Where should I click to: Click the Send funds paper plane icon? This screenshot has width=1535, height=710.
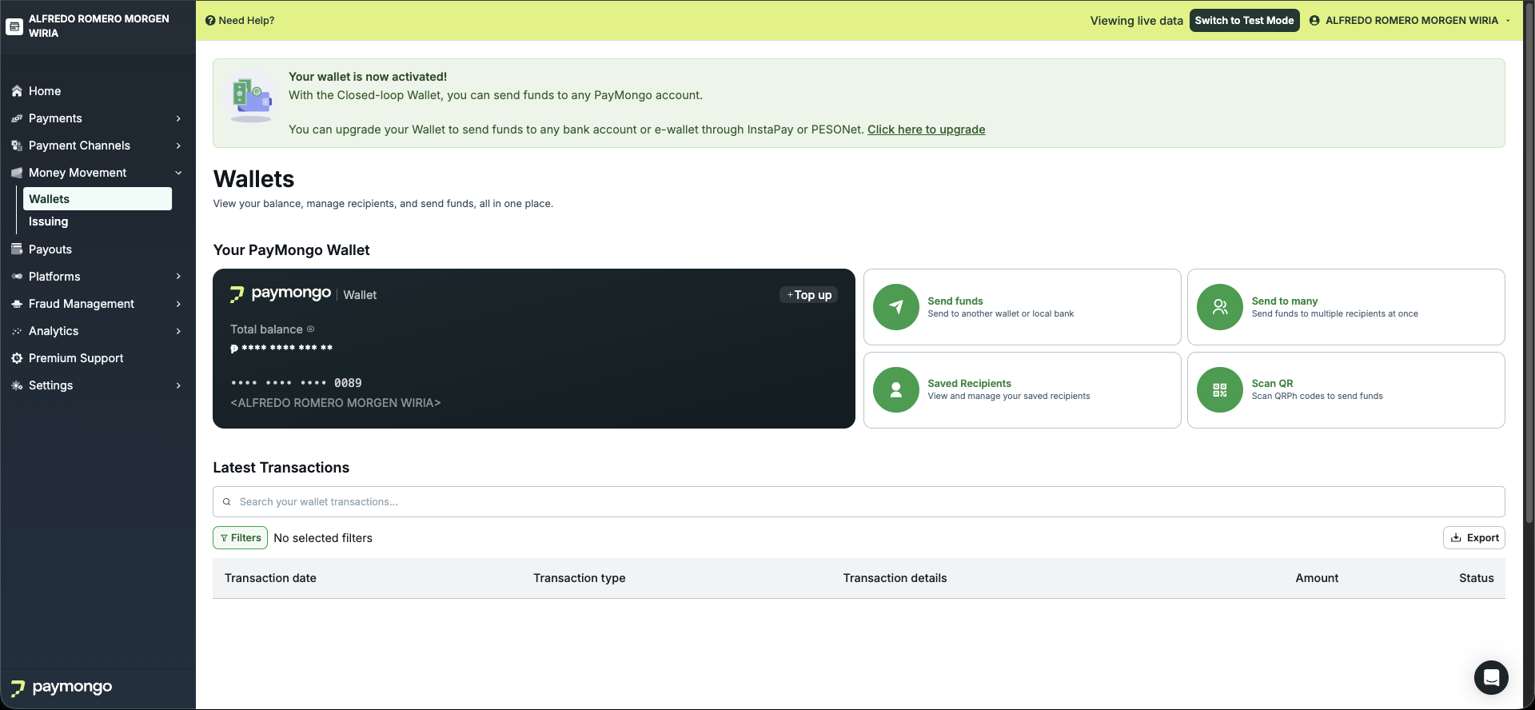click(x=896, y=307)
